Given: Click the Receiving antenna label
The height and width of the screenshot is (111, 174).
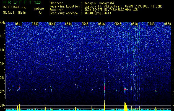Looking at the screenshot, I should pos(64,13).
